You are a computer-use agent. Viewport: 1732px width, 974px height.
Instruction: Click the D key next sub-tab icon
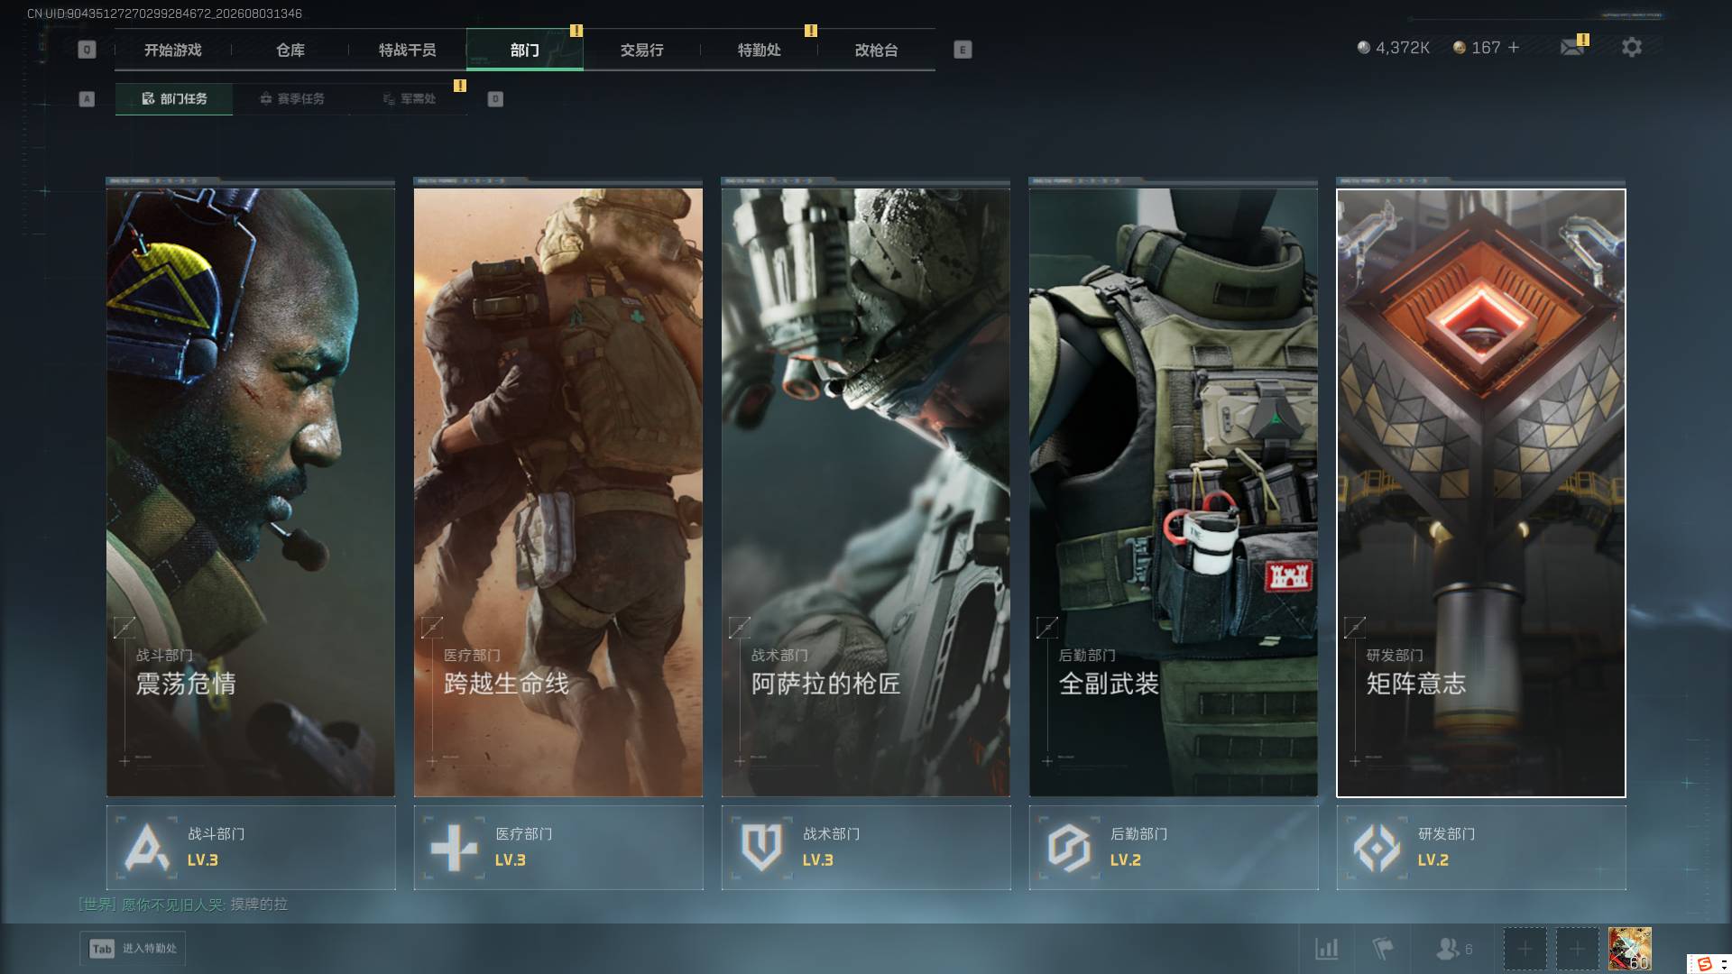(x=495, y=99)
